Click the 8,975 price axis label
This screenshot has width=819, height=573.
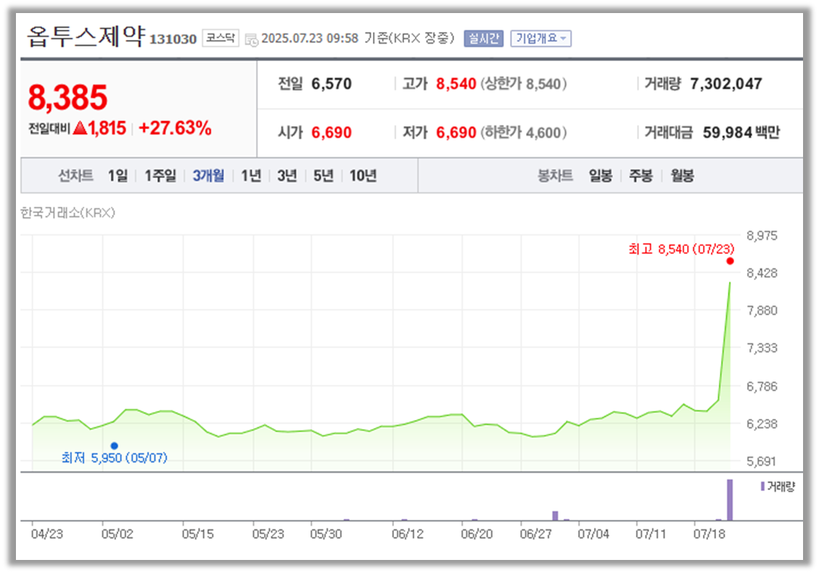762,236
